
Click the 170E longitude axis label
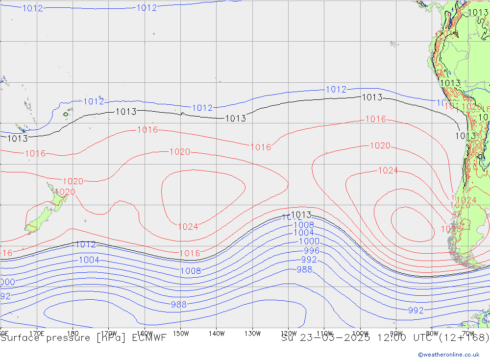tap(37, 333)
